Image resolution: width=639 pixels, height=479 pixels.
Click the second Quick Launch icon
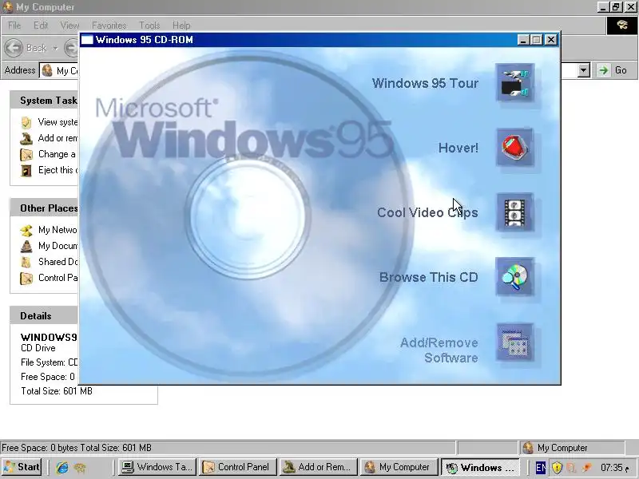(79, 467)
